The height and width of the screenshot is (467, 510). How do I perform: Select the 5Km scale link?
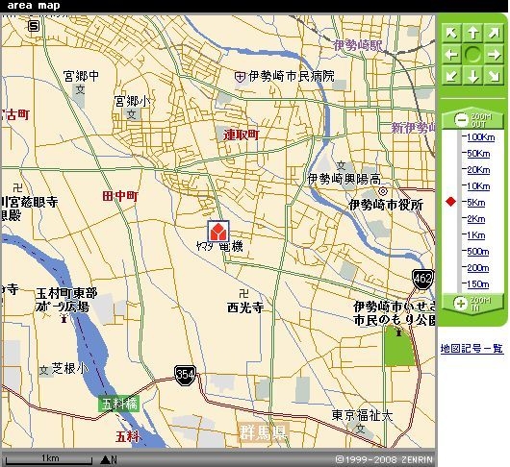(x=476, y=203)
